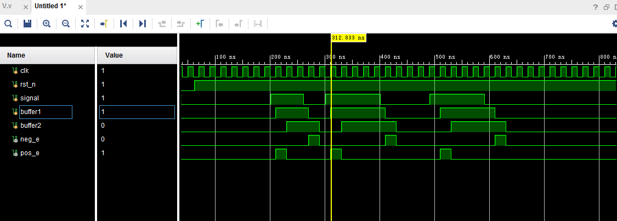Viewport: 617px width, 221px height.
Task: Go to the next transition
Action: (x=180, y=24)
